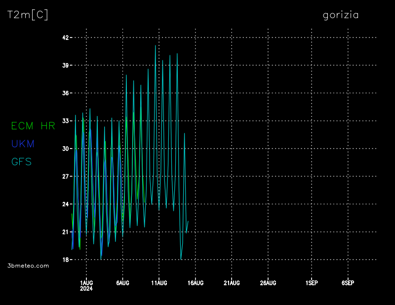
Task: Select the 21AUG date tick label
Action: click(x=232, y=283)
